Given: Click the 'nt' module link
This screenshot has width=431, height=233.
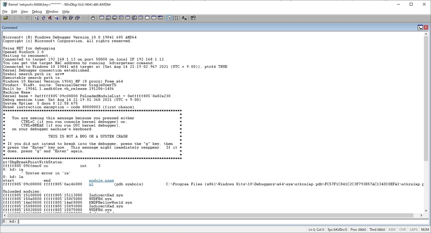Looking at the screenshot, I should (x=91, y=184).
